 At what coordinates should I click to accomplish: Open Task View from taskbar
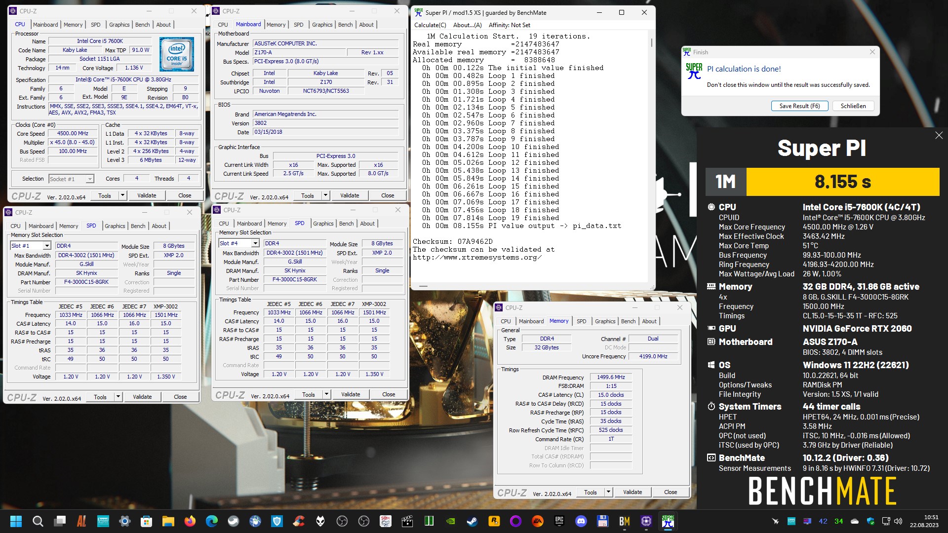[60, 521]
